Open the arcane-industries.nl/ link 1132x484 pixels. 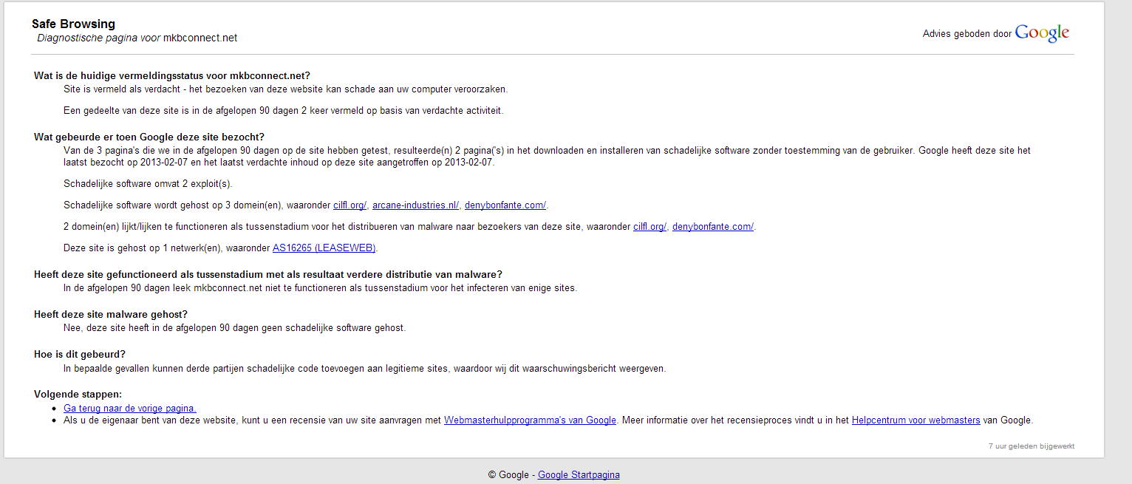(x=415, y=205)
